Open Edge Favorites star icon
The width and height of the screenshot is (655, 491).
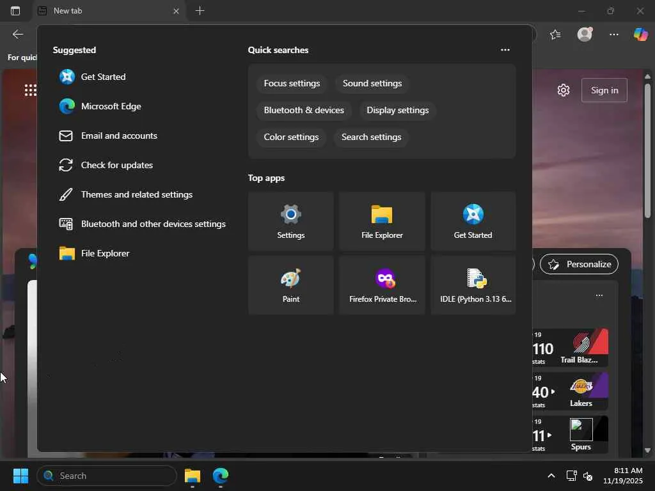[556, 35]
